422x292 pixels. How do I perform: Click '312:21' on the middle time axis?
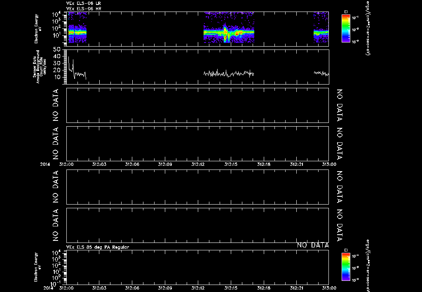click(297, 164)
